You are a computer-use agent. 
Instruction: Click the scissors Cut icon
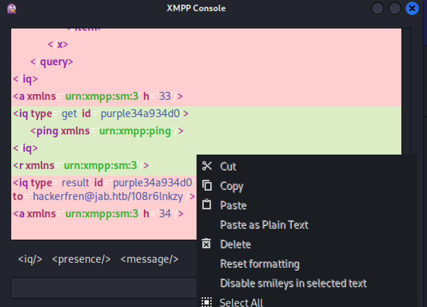coord(207,166)
